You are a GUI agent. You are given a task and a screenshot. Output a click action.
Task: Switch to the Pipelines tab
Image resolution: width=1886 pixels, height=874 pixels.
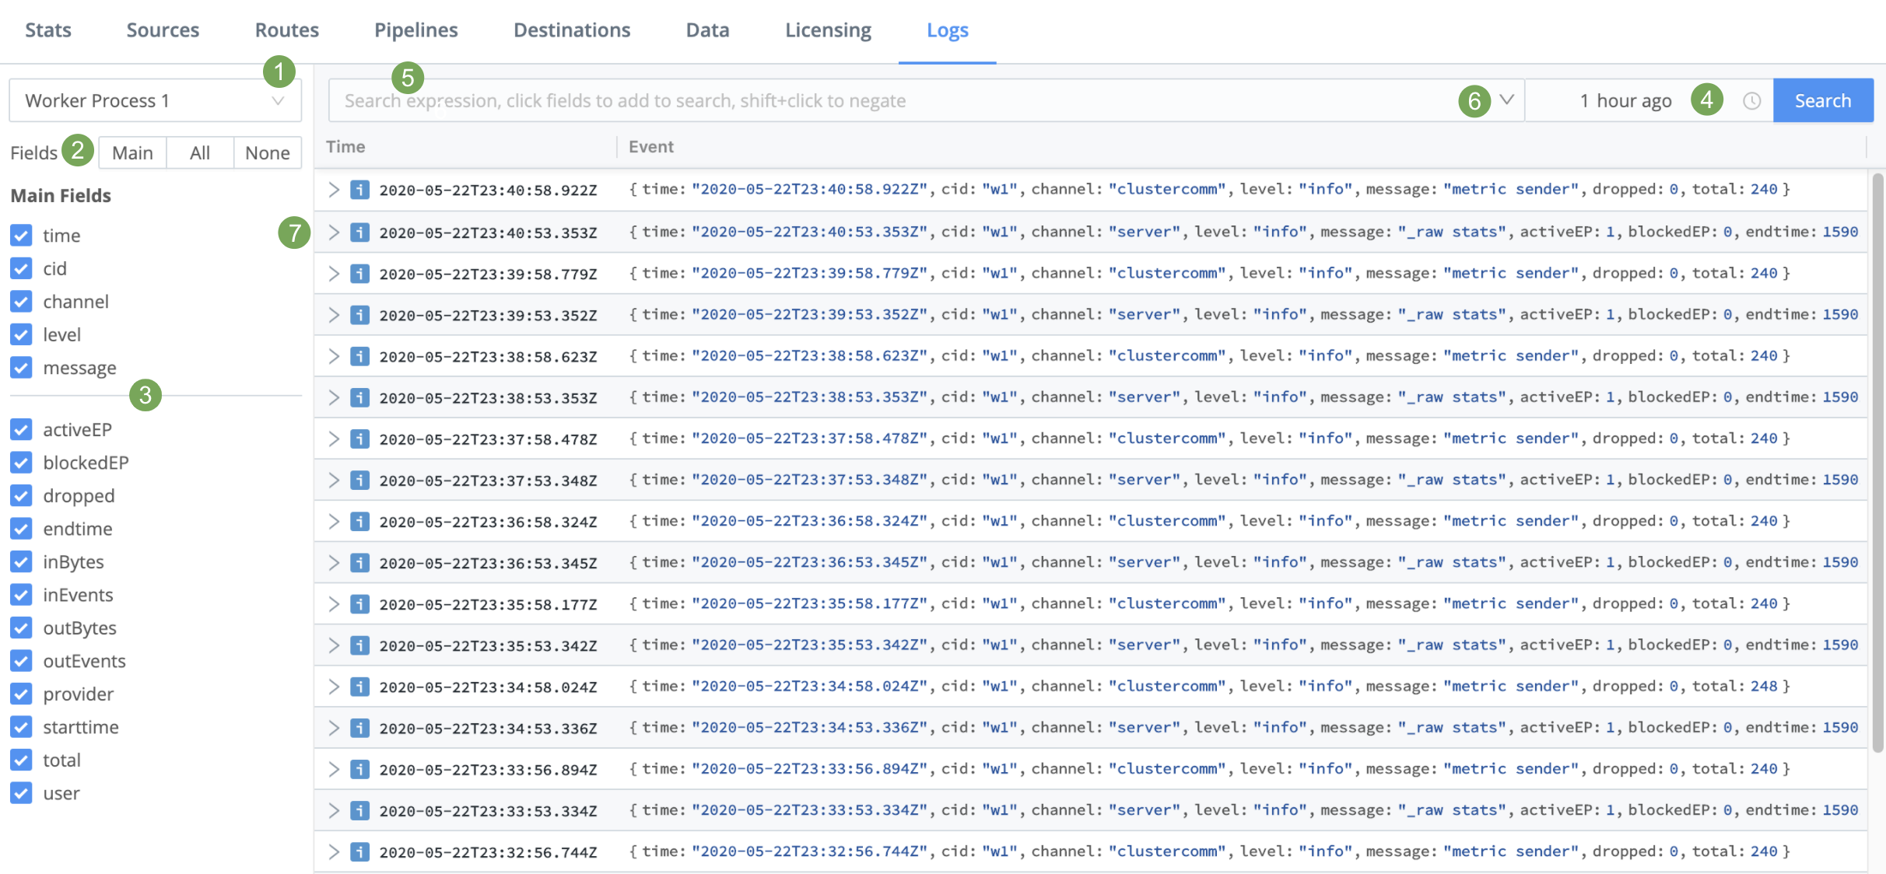415,30
